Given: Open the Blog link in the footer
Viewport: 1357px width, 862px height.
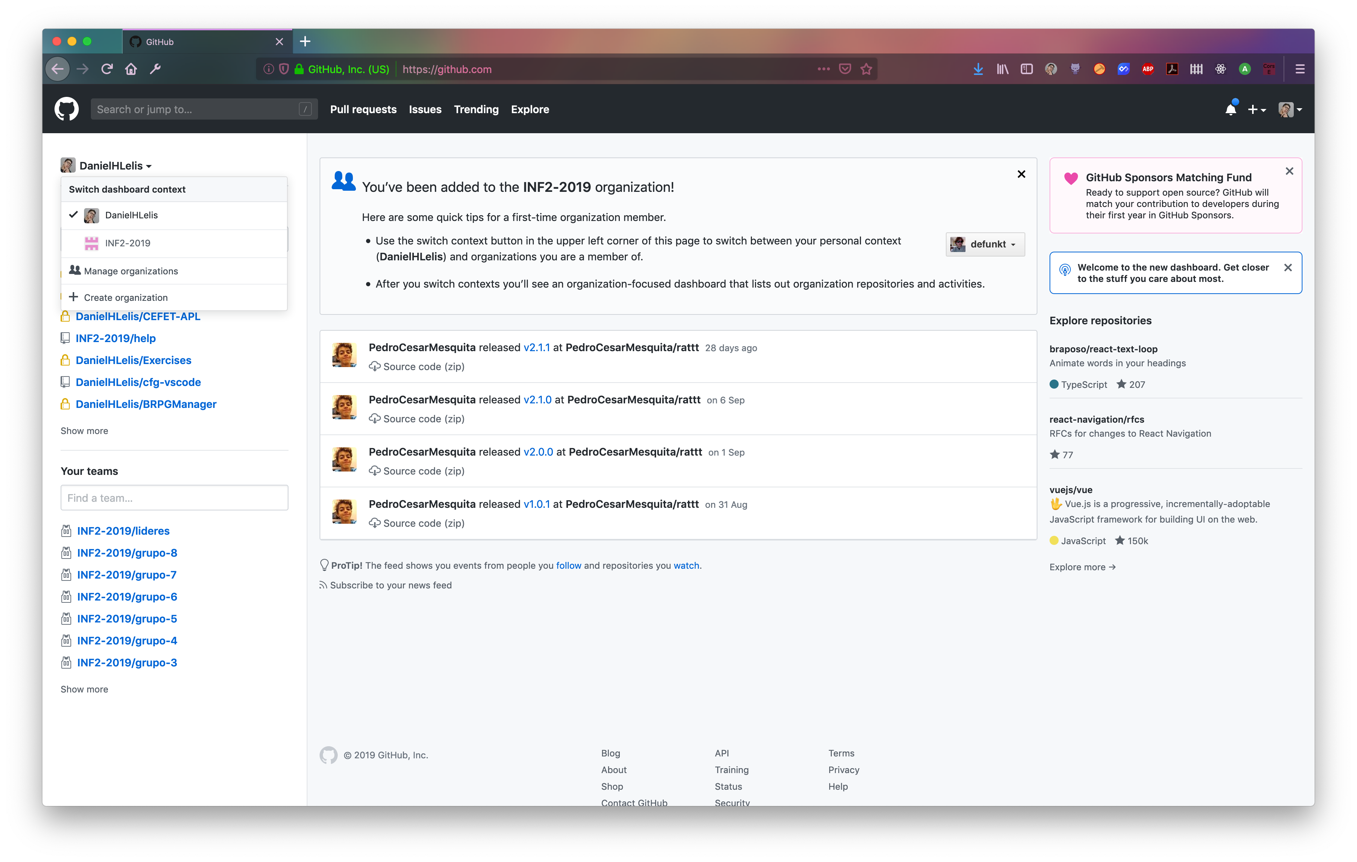Looking at the screenshot, I should coord(610,753).
